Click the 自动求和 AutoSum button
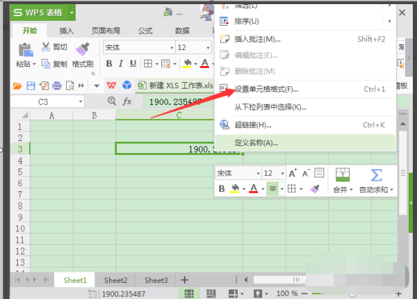This screenshot has width=417, height=299. tap(376, 181)
